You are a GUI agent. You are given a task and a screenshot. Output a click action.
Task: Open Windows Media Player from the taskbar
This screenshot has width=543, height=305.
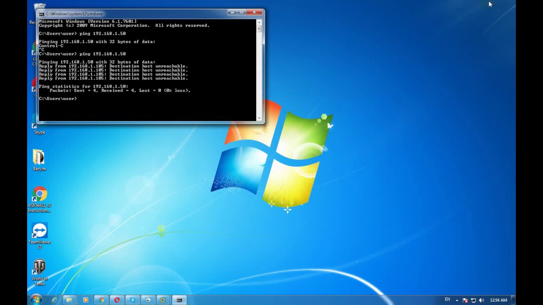(x=86, y=300)
